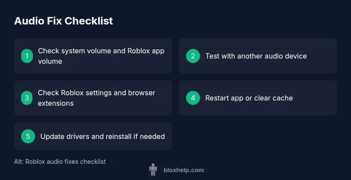Click 'Check system volume and Roblox app volume' text
This screenshot has width=351, height=180.
click(101, 56)
